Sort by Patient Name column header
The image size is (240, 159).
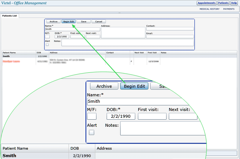pos(19,52)
